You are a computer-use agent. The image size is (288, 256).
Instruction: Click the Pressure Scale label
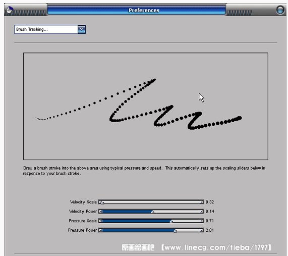point(83,221)
